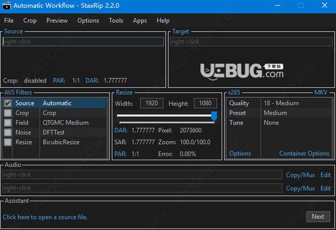This screenshot has width=336, height=230.
Task: Click the Resize panel DAR link
Action: click(121, 130)
